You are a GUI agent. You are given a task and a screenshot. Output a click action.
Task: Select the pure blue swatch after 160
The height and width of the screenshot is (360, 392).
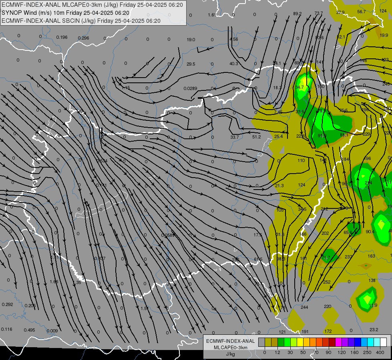[x=358, y=342]
